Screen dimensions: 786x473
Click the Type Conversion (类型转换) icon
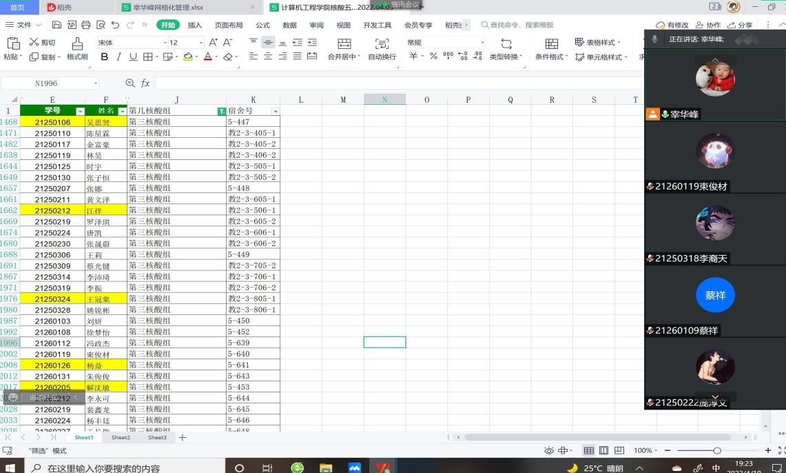pyautogui.click(x=506, y=43)
